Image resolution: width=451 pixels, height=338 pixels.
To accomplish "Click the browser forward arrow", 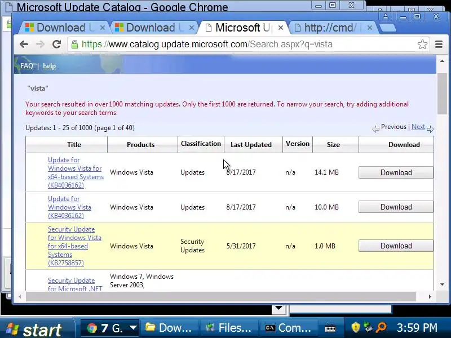I will point(40,45).
